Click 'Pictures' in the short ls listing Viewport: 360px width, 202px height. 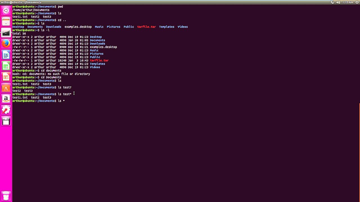click(113, 27)
